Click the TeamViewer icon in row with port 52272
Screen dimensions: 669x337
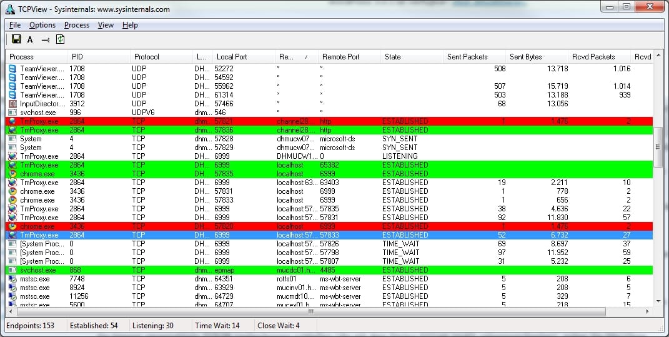pyautogui.click(x=12, y=69)
